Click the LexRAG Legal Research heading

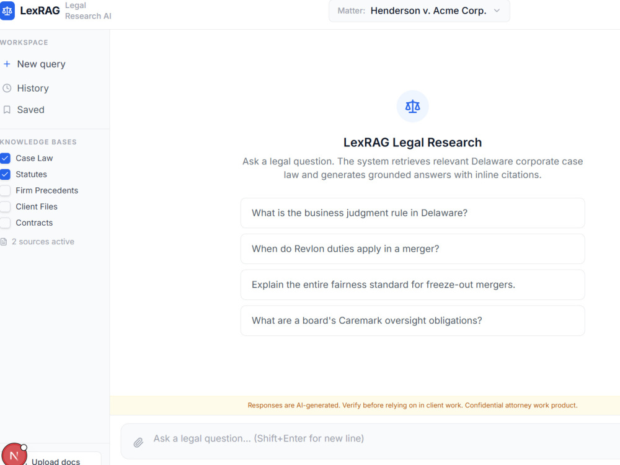[412, 143]
